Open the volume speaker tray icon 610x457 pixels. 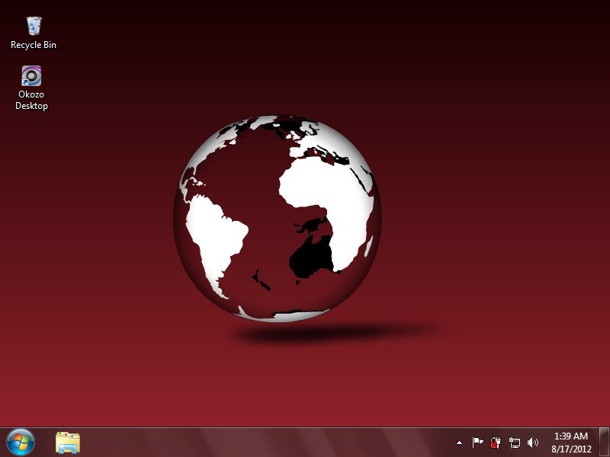(x=532, y=443)
